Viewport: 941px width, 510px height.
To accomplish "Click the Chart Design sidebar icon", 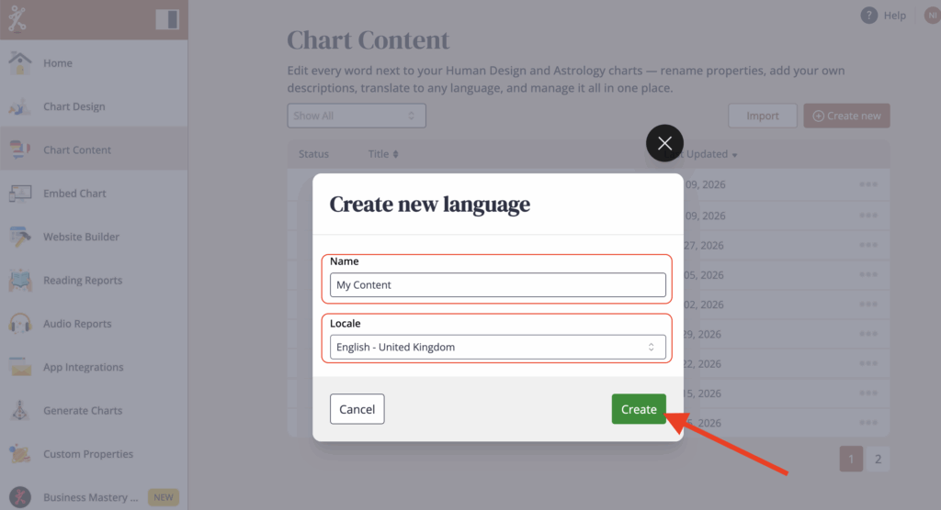I will [x=20, y=106].
